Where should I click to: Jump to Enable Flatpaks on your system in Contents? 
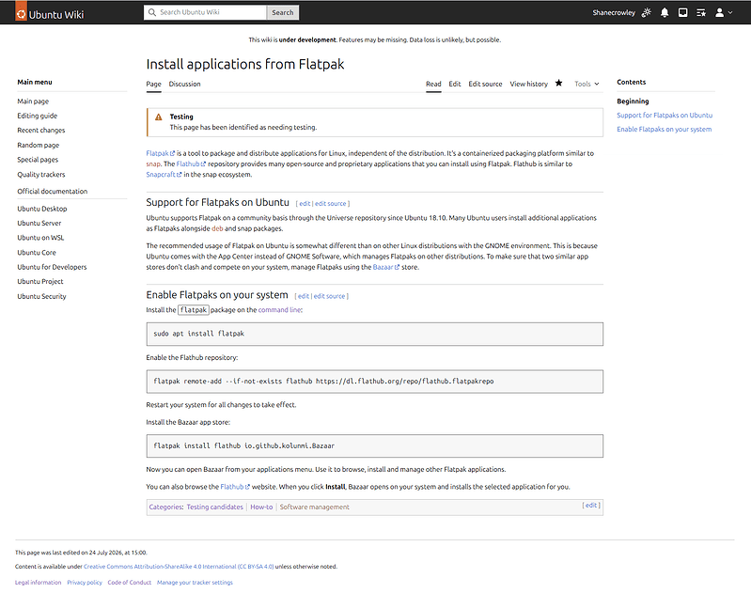pyautogui.click(x=664, y=130)
